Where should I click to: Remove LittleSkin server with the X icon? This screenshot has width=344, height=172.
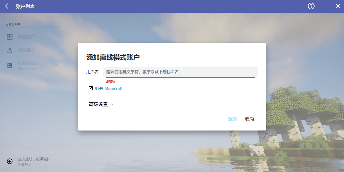tap(56, 65)
